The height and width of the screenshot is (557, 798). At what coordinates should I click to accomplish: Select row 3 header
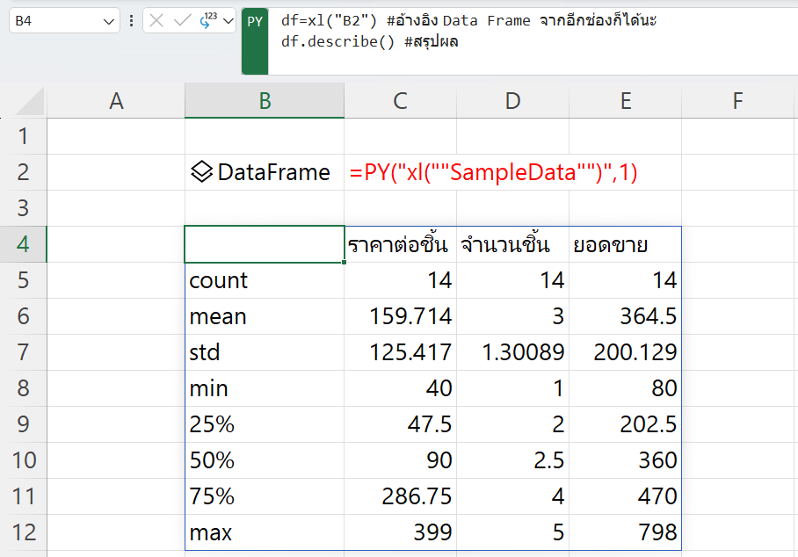coord(24,208)
